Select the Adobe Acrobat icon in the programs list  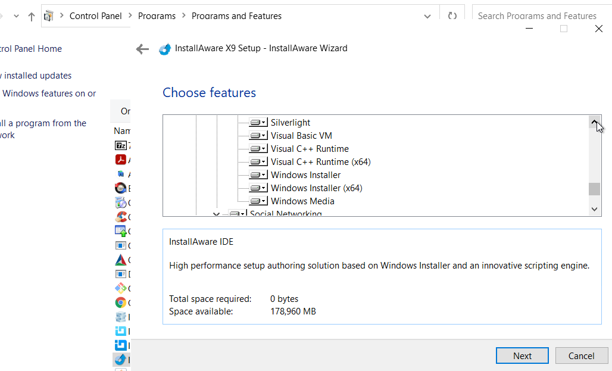tap(121, 160)
